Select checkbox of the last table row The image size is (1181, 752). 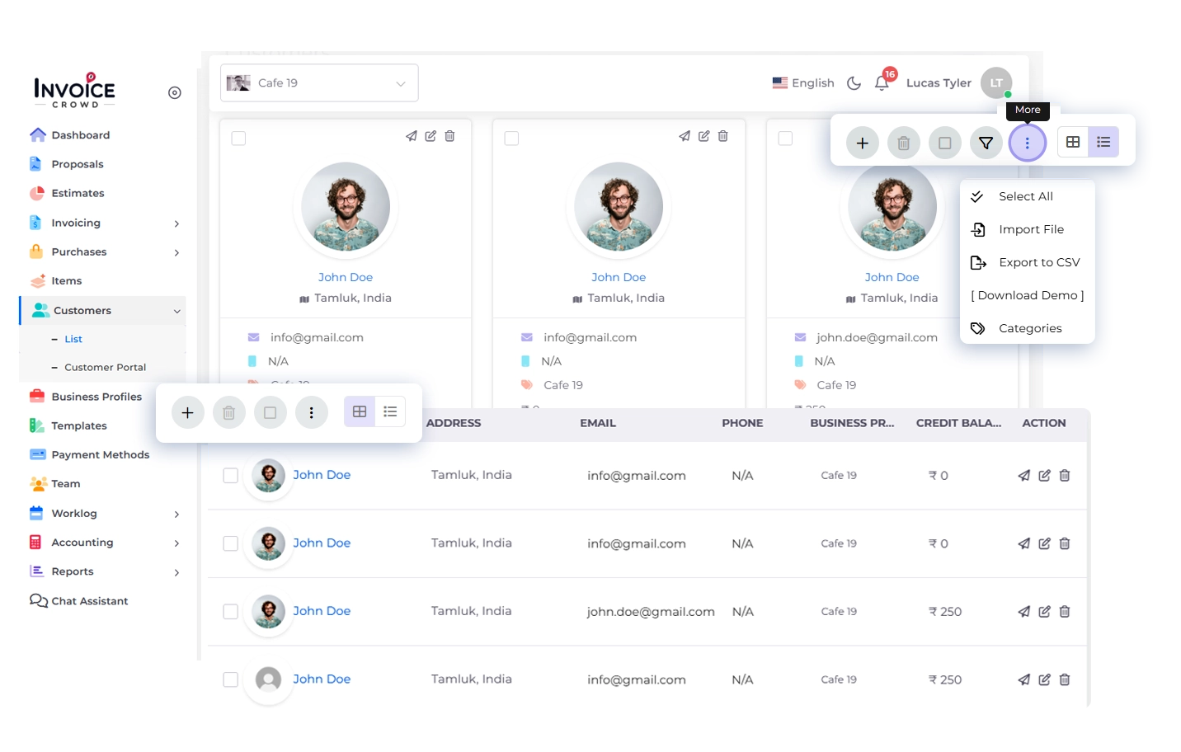[x=231, y=679]
